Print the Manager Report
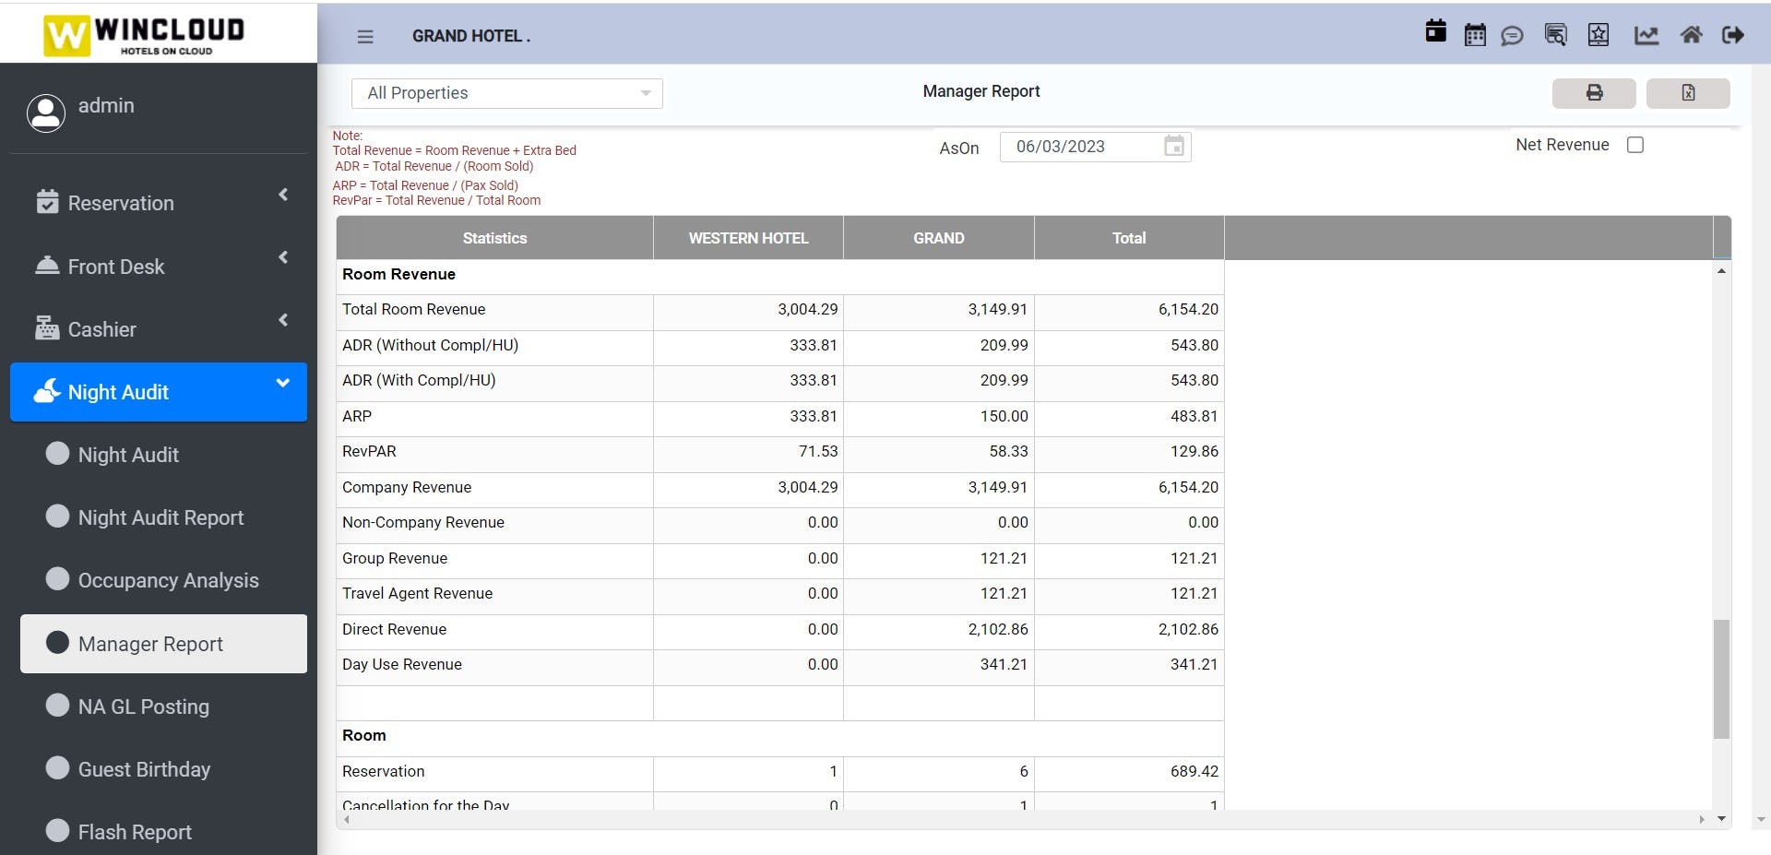The image size is (1771, 855). coord(1594,93)
